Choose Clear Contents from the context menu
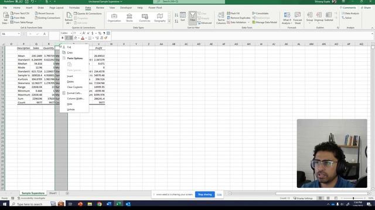Viewport: 375px width, 210px height. pyautogui.click(x=74, y=87)
